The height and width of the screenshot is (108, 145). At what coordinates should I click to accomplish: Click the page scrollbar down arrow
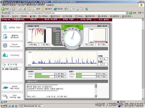pyautogui.click(x=143, y=99)
